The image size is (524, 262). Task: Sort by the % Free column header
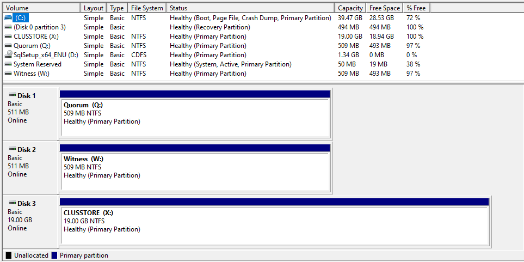coord(417,8)
